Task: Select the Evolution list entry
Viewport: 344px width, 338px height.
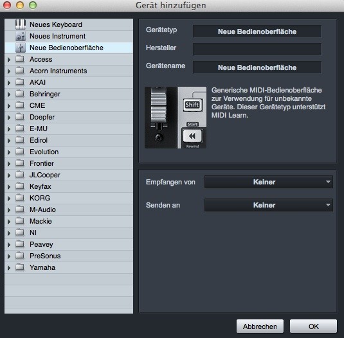Action: click(x=69, y=152)
